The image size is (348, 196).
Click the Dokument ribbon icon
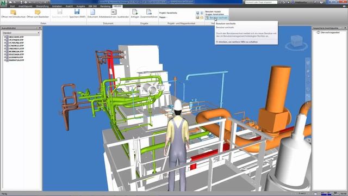click(92, 12)
